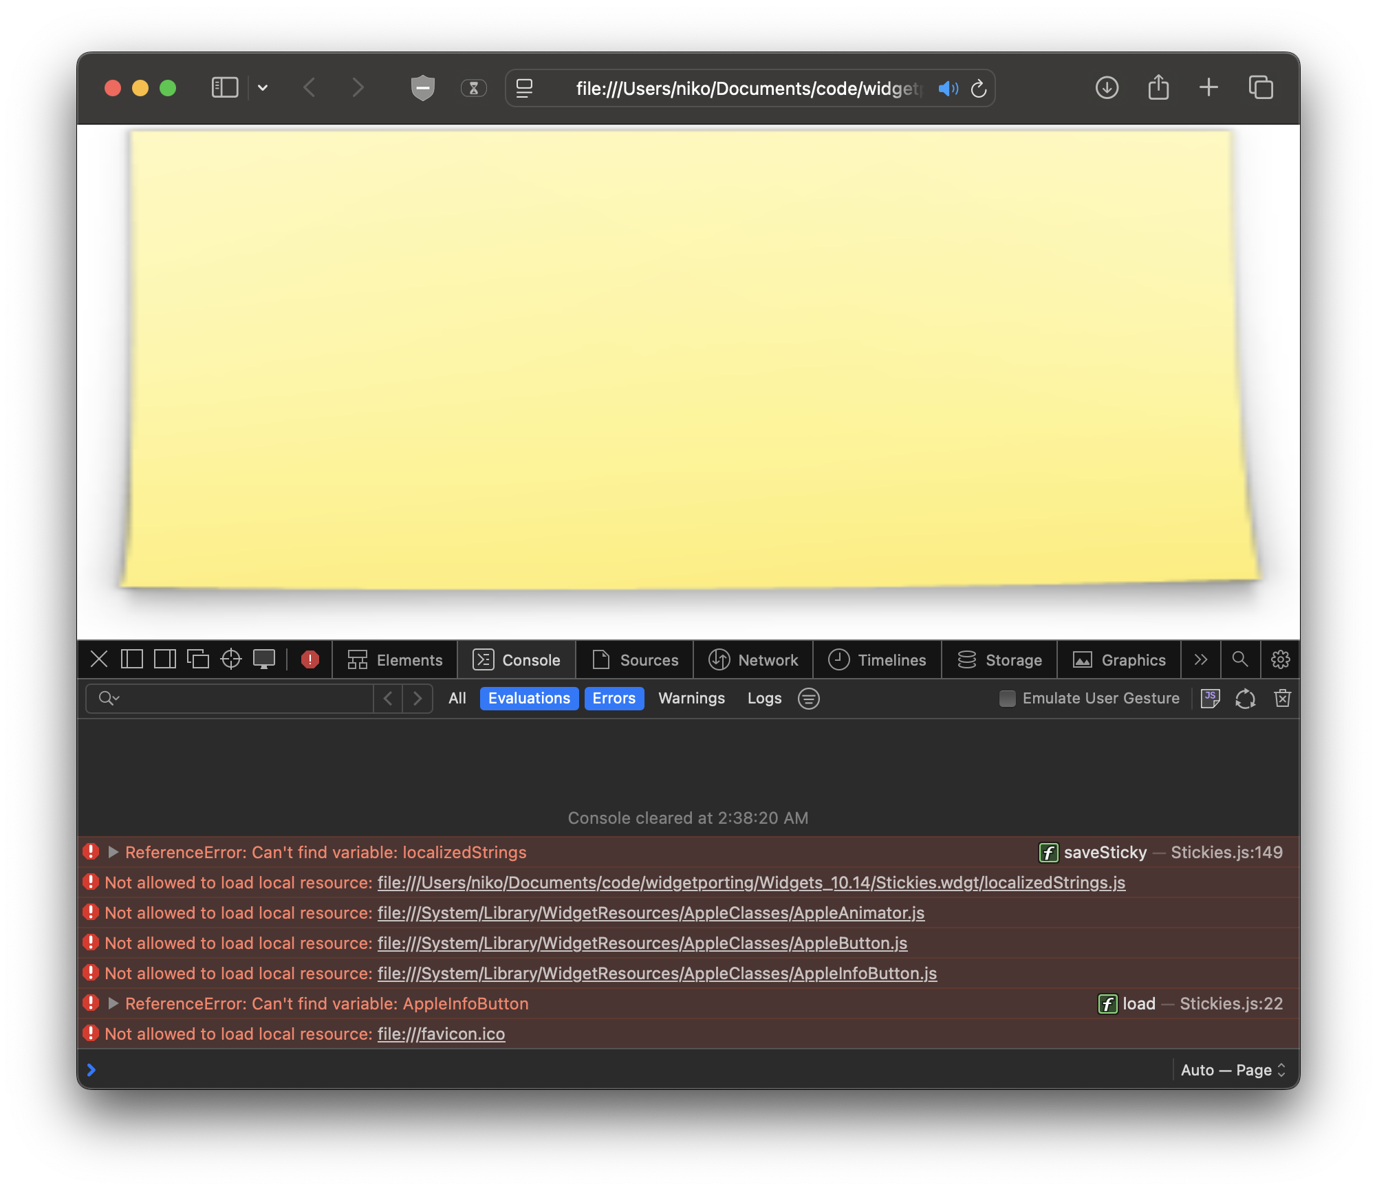Open the Share sheet icon
Image resolution: width=1377 pixels, height=1191 pixels.
[x=1158, y=87]
